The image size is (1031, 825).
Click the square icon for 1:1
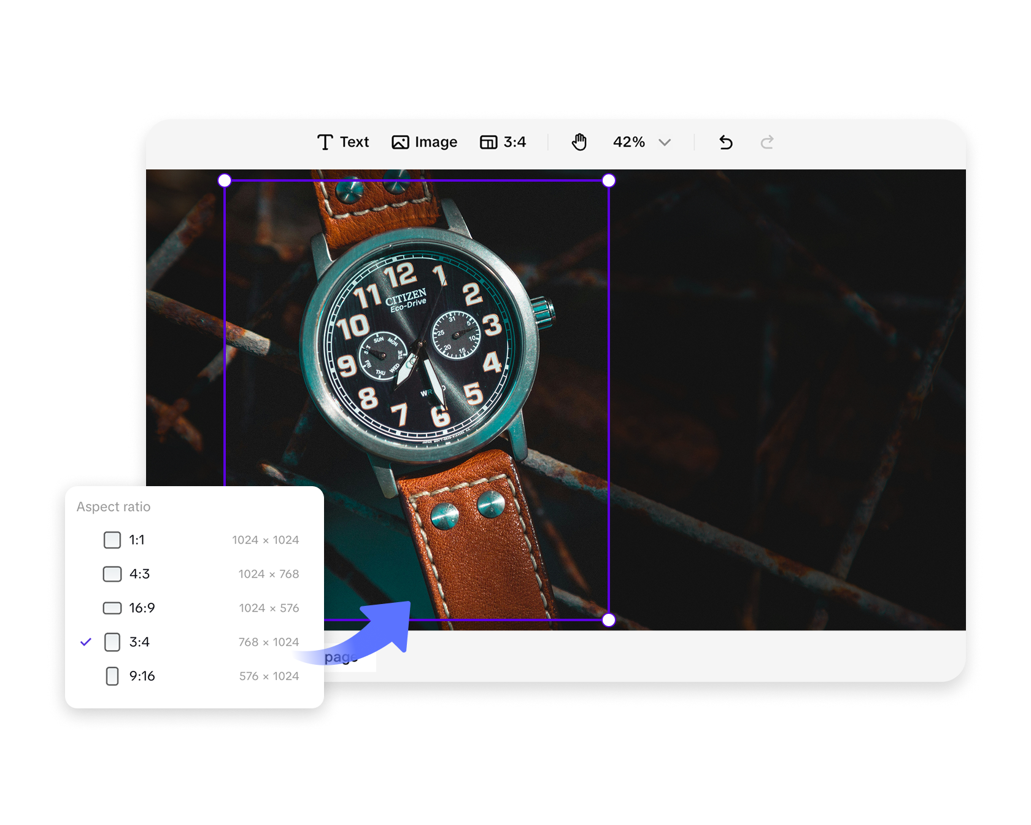tap(112, 540)
